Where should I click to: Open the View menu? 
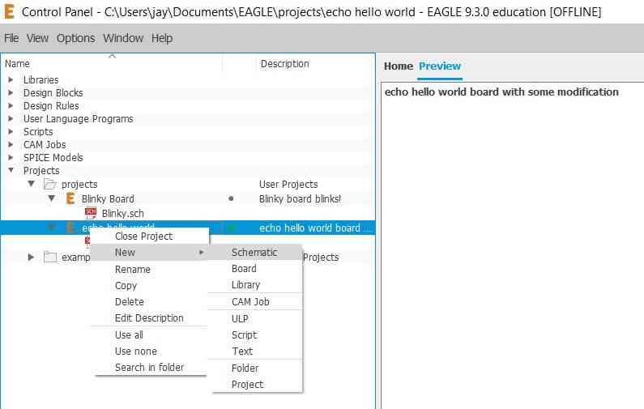click(37, 38)
